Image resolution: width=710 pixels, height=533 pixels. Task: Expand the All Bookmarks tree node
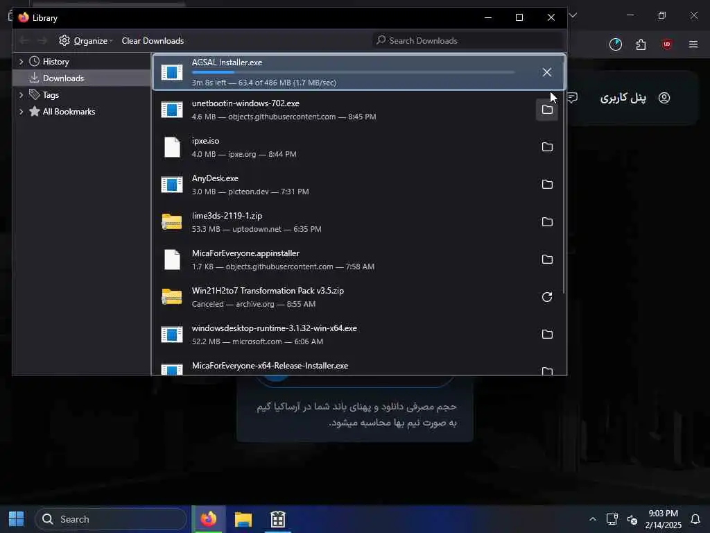click(21, 112)
